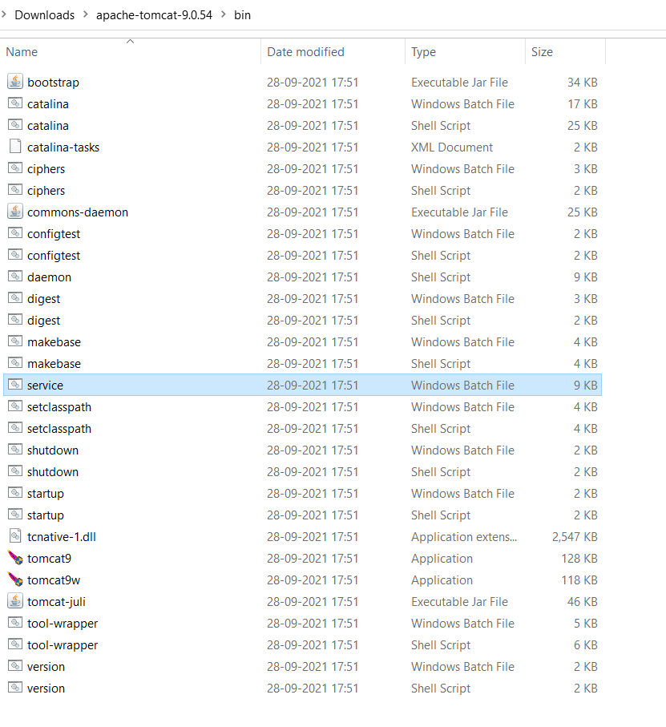Click the 2,547 KB size value
This screenshot has height=727, width=666.
pyautogui.click(x=575, y=536)
